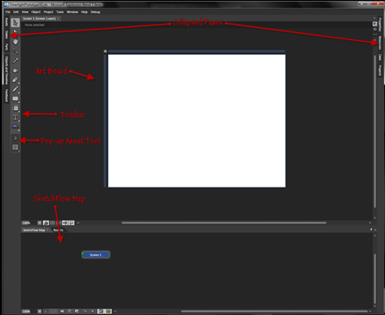Screen dimensions: 385x315
Task: Open the Window menu
Action: pyautogui.click(x=72, y=12)
